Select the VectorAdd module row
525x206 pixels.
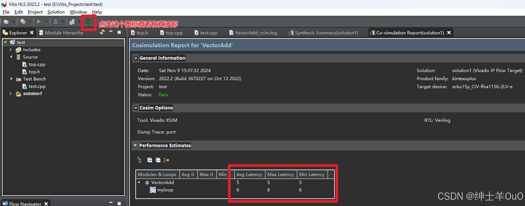pos(235,182)
